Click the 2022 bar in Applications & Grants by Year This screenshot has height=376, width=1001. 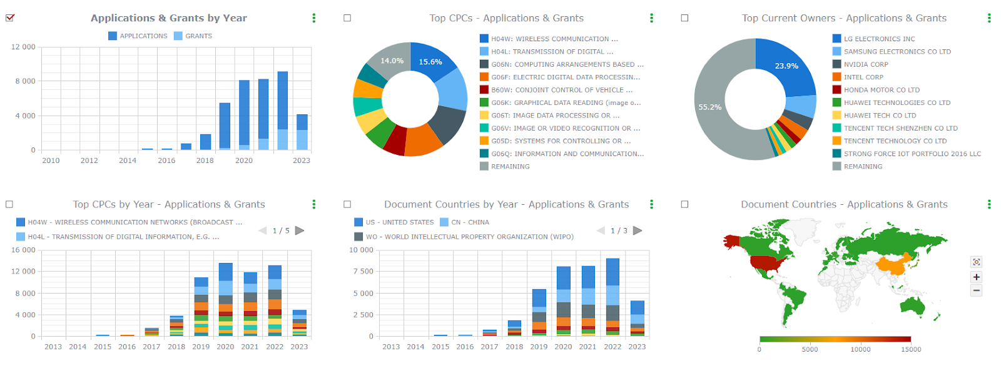(283, 111)
